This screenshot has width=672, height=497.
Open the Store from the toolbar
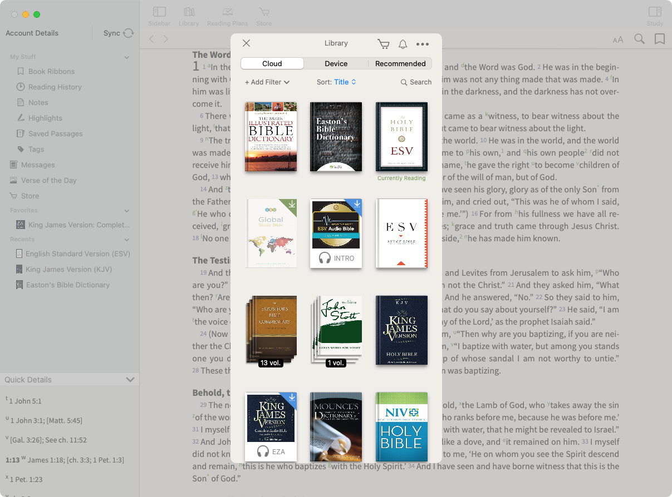(264, 16)
